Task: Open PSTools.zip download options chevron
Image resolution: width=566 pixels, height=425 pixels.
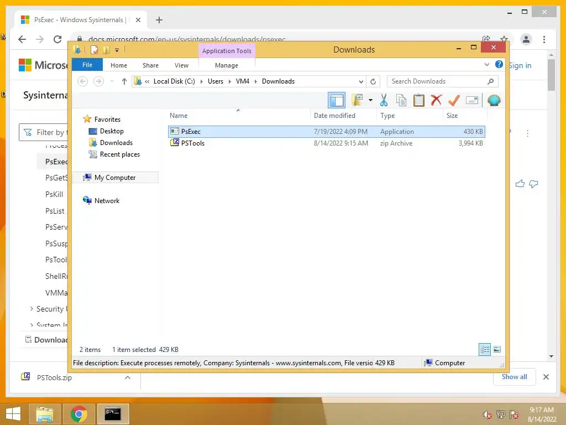Action: click(x=128, y=377)
